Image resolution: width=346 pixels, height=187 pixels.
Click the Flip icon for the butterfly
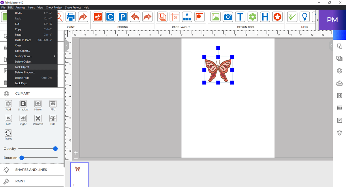53,105
